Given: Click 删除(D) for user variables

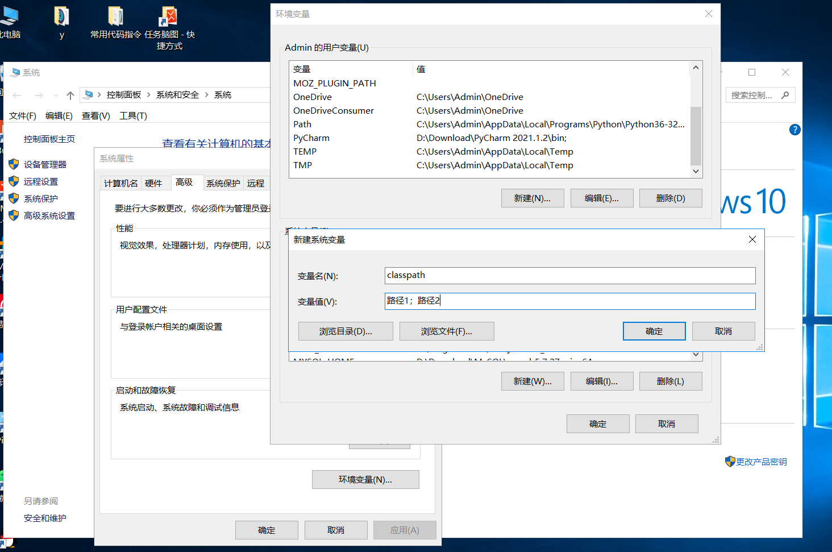Looking at the screenshot, I should (671, 198).
